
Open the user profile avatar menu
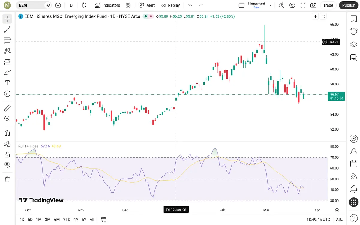click(7, 5)
